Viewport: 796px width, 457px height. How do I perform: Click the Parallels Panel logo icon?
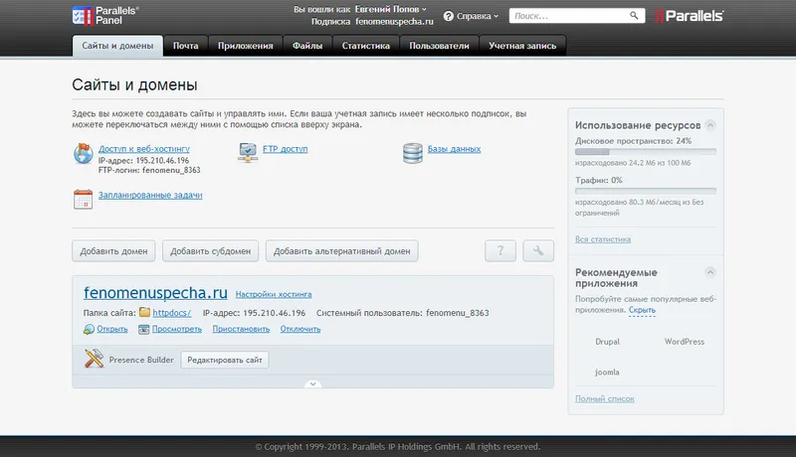pos(83,16)
